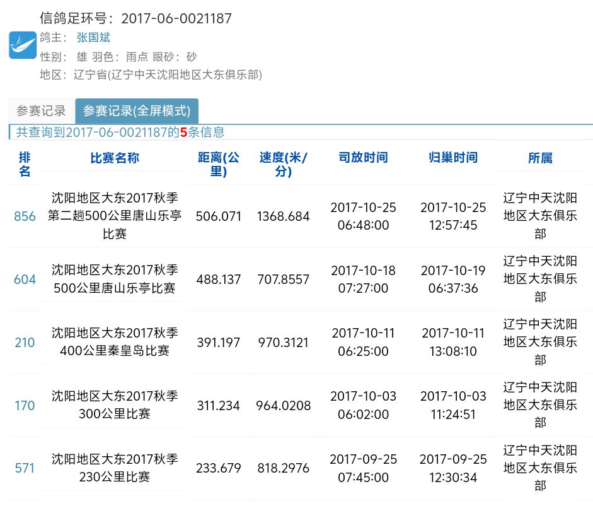Click the query result summary 共查询到...5条信息
This screenshot has height=513, width=593.
[120, 132]
